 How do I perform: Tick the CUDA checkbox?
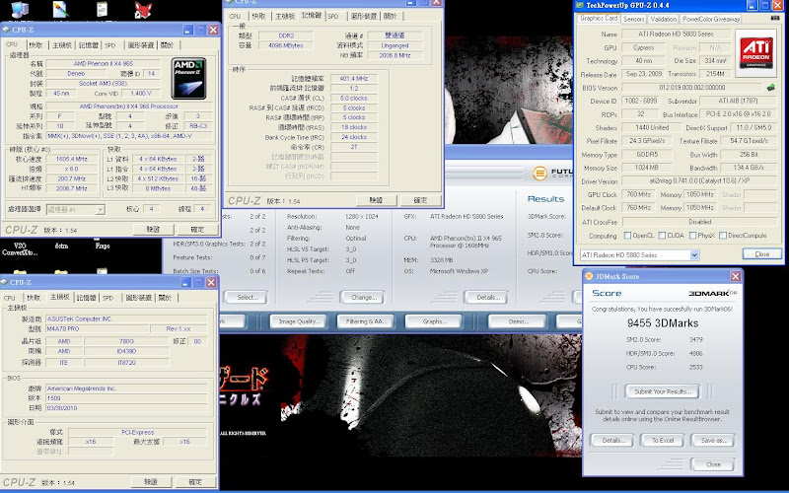662,236
